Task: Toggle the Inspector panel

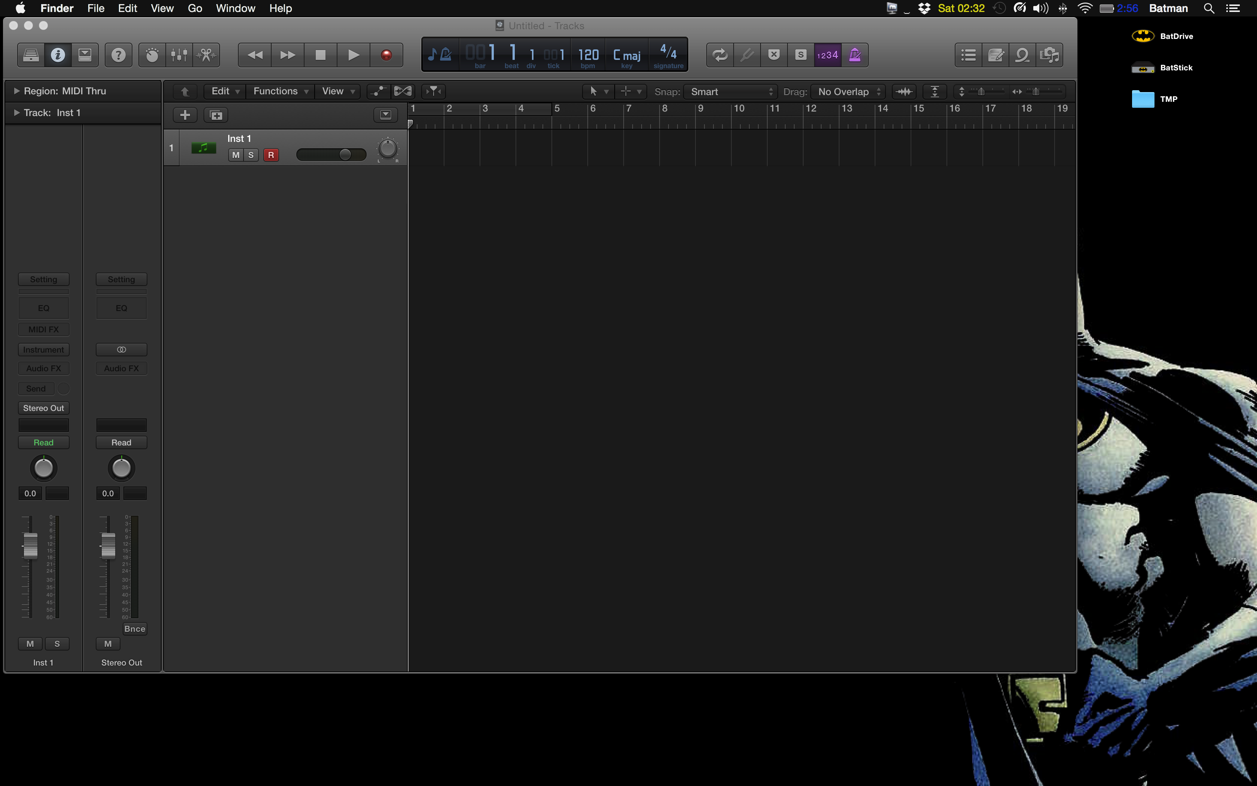Action: click(x=58, y=55)
